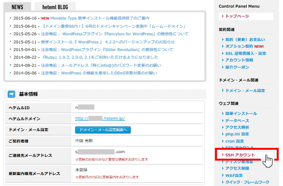Open the WordPress DDoS attack notice
Image resolution: width=283 pixels, height=186 pixels.
[99, 73]
